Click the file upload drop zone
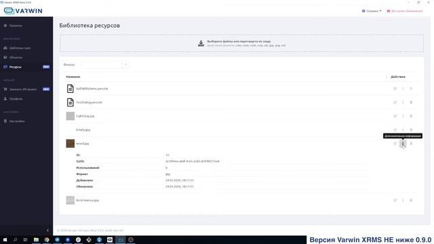The width and height of the screenshot is (434, 244). 241,43
